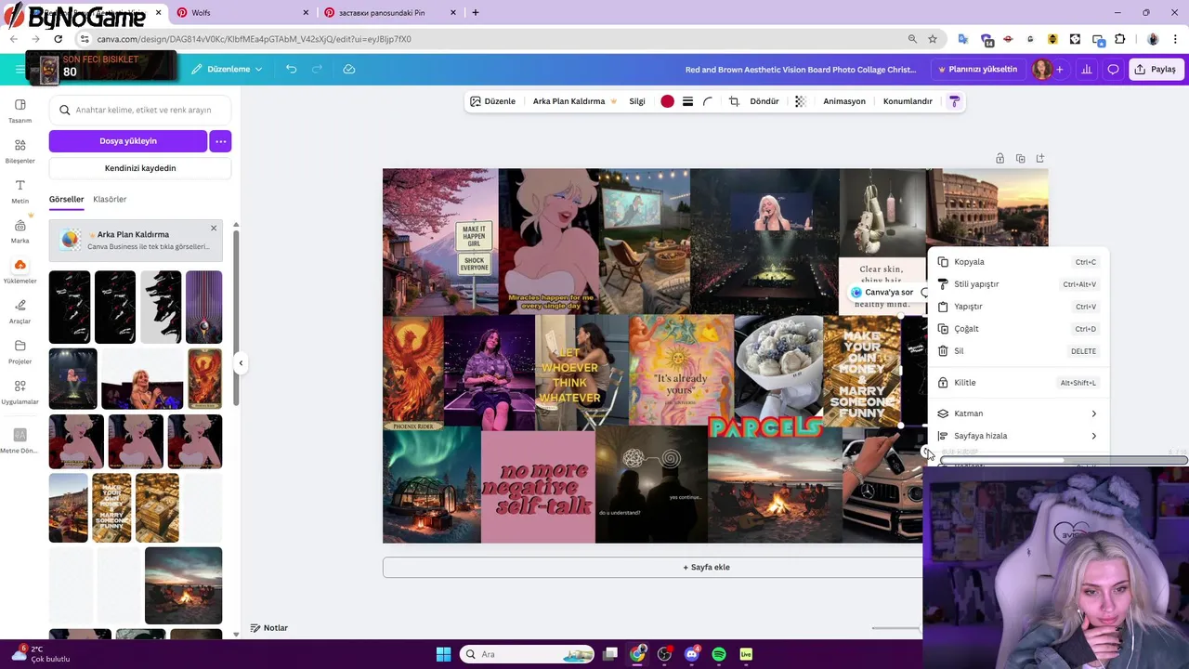Open the corner rounding tool
The width and height of the screenshot is (1189, 669).
click(708, 101)
